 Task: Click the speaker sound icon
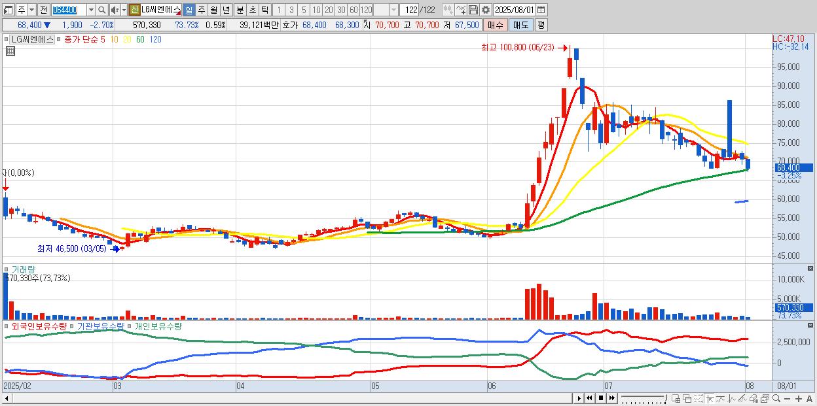115,10
